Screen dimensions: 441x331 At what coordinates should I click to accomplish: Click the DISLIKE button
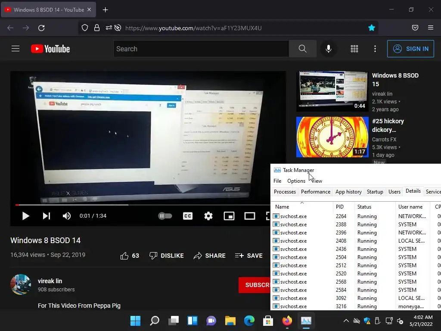pos(167,256)
